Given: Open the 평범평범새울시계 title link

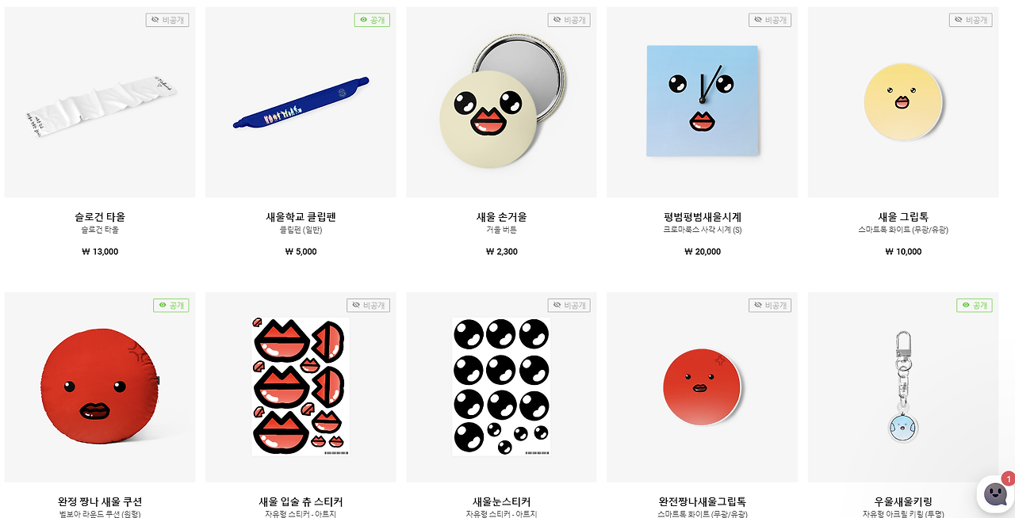Looking at the screenshot, I should coord(703,217).
